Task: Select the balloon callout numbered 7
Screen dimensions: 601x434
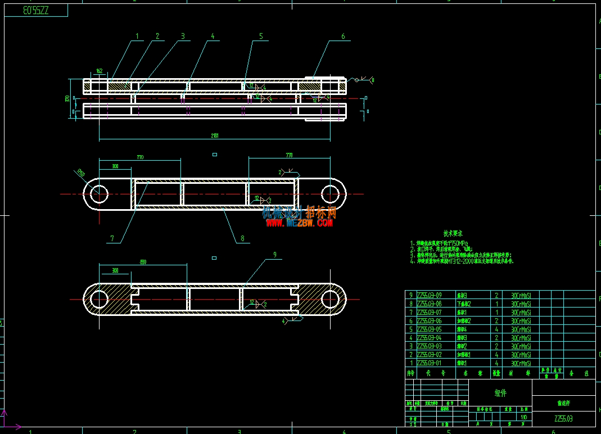Action: click(x=112, y=238)
